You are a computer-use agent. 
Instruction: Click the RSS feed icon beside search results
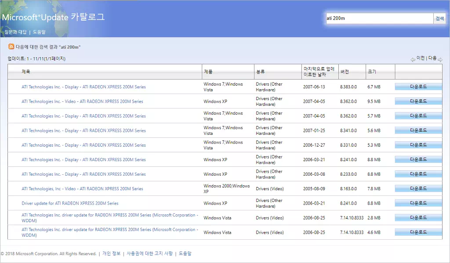click(11, 47)
